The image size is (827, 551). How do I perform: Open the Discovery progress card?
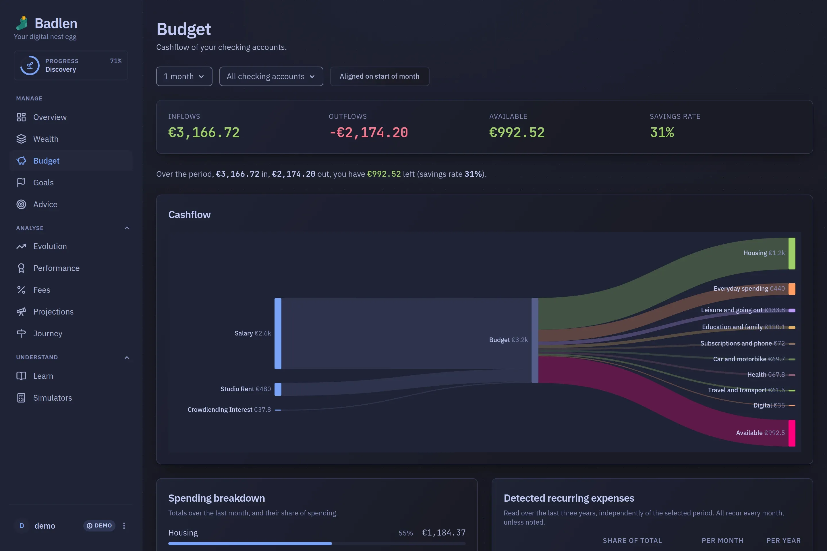(71, 65)
